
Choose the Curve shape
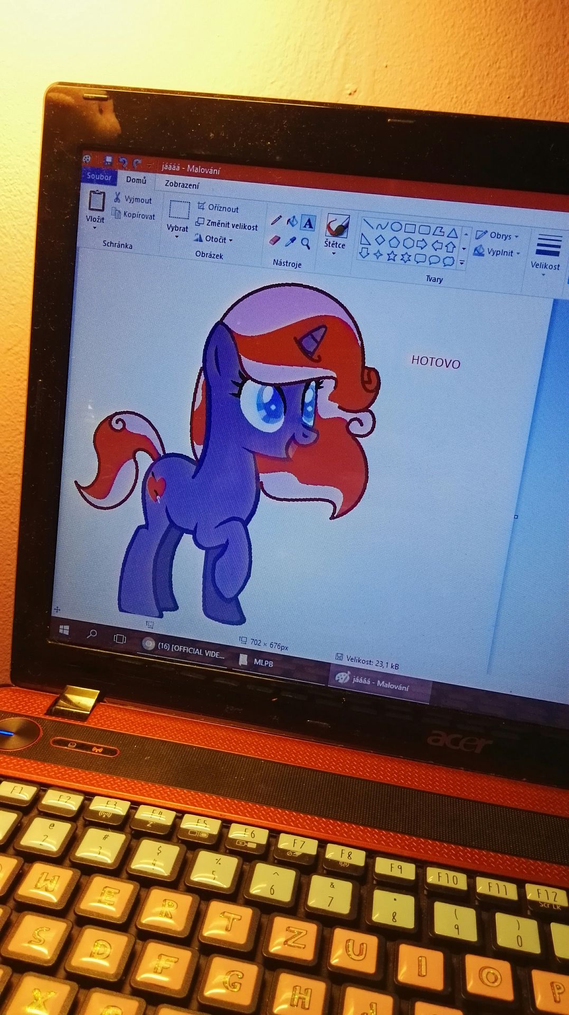click(x=382, y=226)
